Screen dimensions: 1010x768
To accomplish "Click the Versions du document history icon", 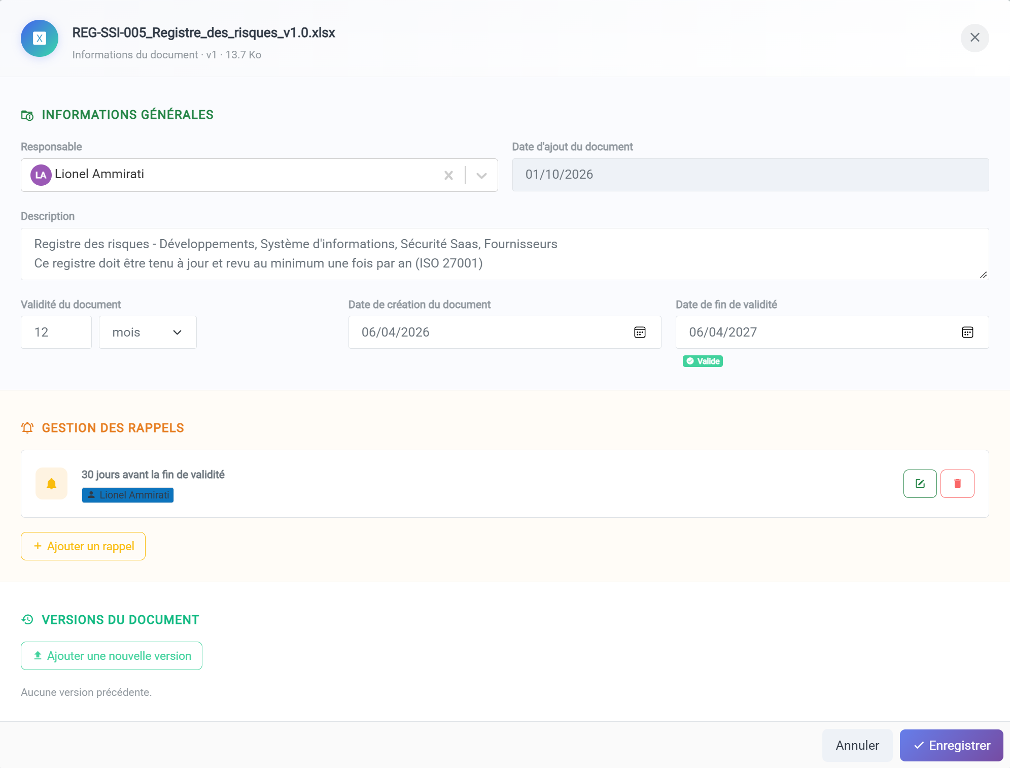I will 27,620.
